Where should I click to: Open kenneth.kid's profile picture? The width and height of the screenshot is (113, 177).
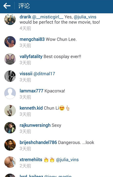click(x=10, y=111)
